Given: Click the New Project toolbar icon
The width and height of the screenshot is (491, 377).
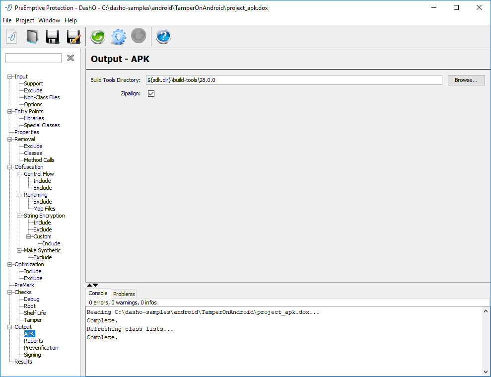Looking at the screenshot, I should (x=12, y=37).
